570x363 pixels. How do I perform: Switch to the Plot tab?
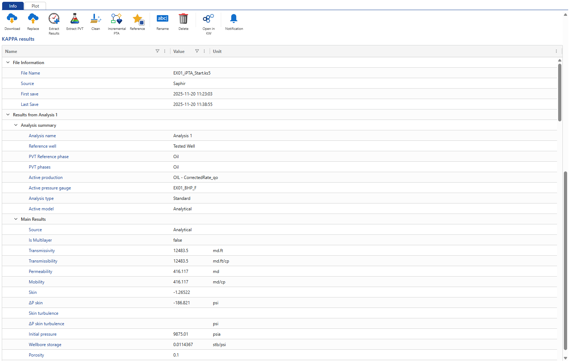tap(35, 6)
